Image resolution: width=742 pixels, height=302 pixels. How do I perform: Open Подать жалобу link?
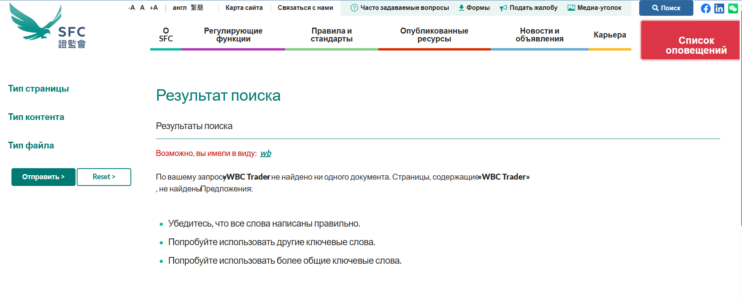(x=529, y=8)
